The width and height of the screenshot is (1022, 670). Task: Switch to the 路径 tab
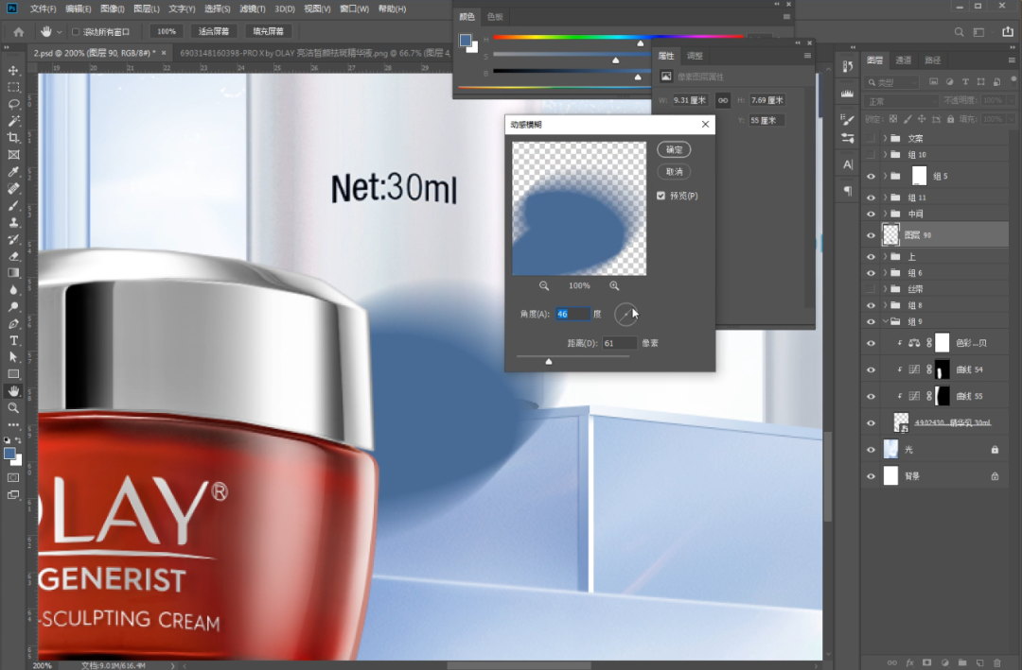tap(933, 60)
